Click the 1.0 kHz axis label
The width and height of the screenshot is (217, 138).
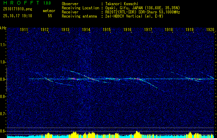(3, 62)
